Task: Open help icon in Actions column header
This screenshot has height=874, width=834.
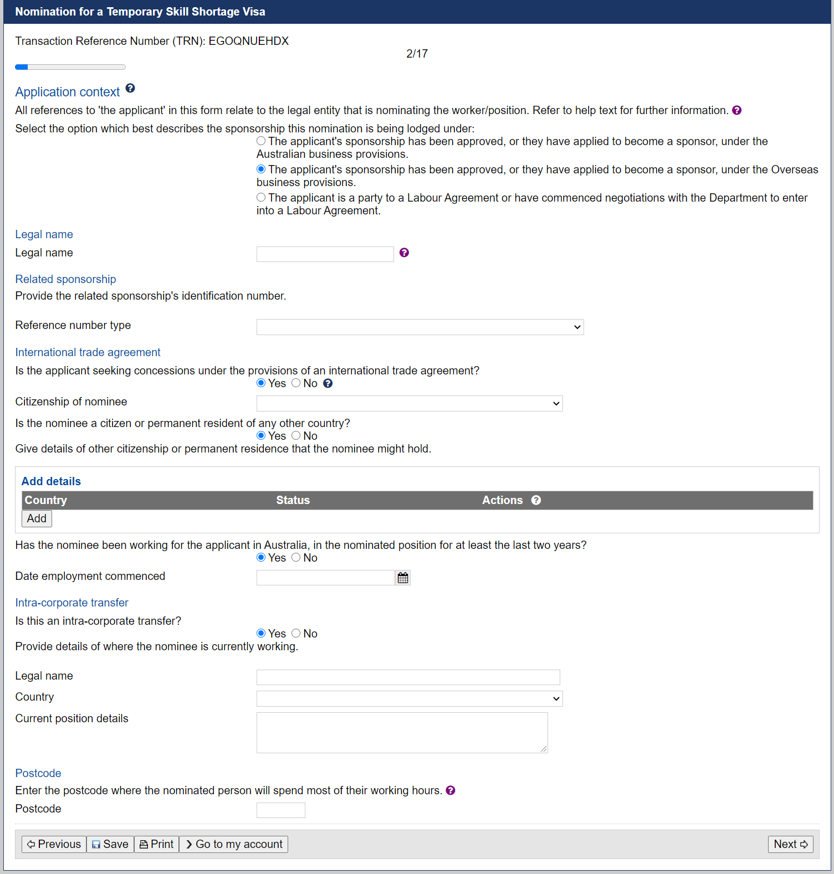Action: tap(536, 500)
